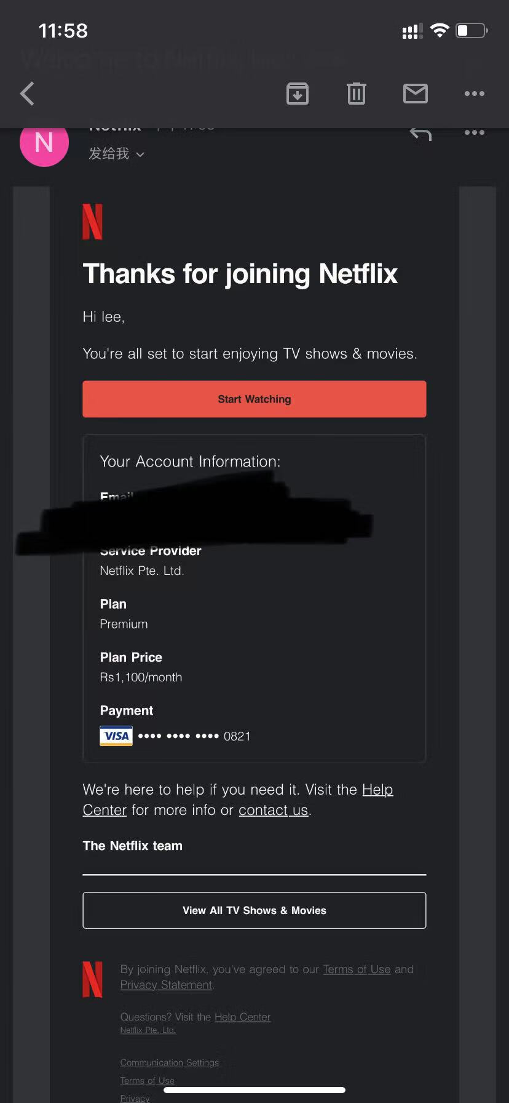Click View All TV Shows & Movies
Image resolution: width=509 pixels, height=1103 pixels.
pos(254,910)
